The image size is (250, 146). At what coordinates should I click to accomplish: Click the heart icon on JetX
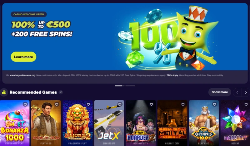click(120, 104)
